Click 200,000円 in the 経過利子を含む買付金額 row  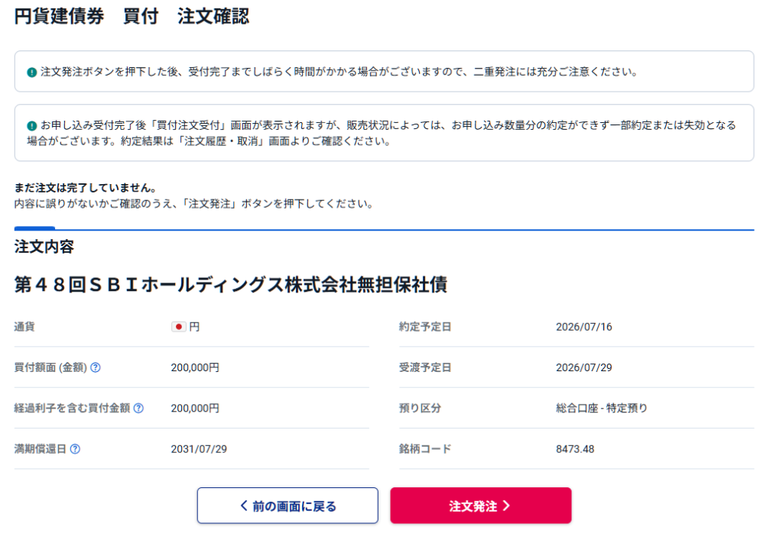pyautogui.click(x=195, y=408)
